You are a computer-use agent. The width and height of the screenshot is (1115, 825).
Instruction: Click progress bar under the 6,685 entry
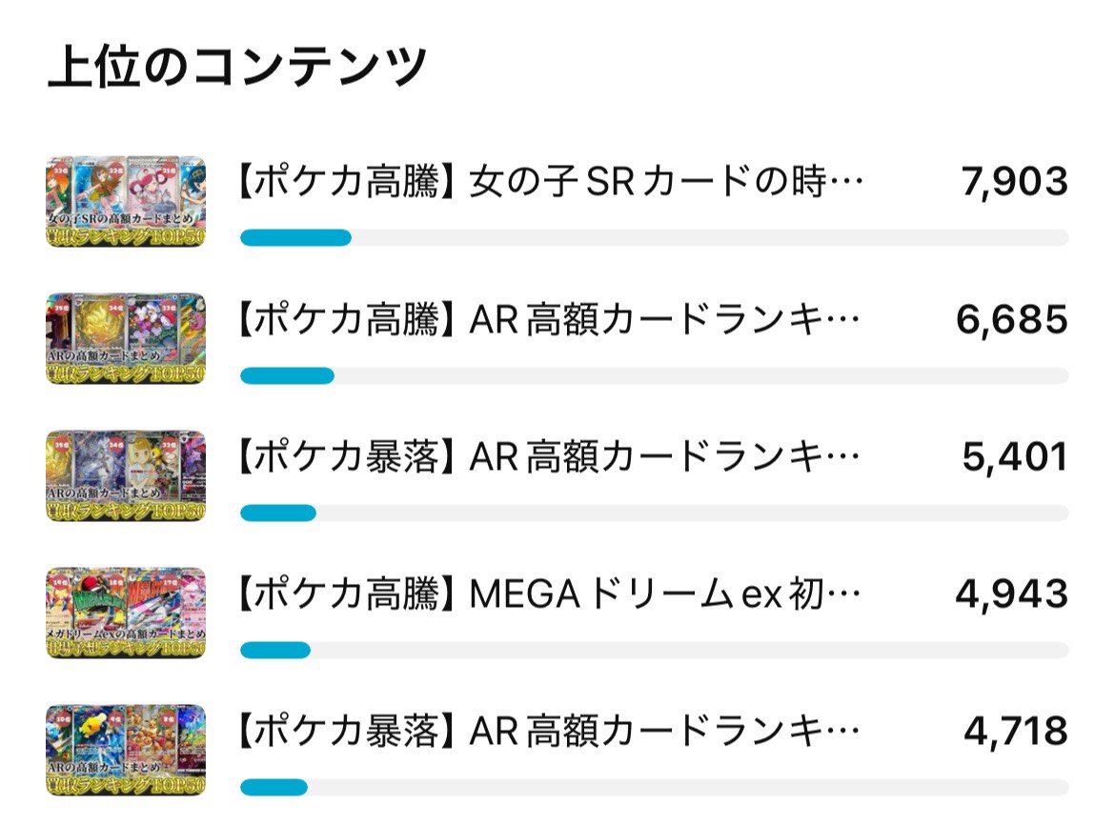click(x=654, y=375)
